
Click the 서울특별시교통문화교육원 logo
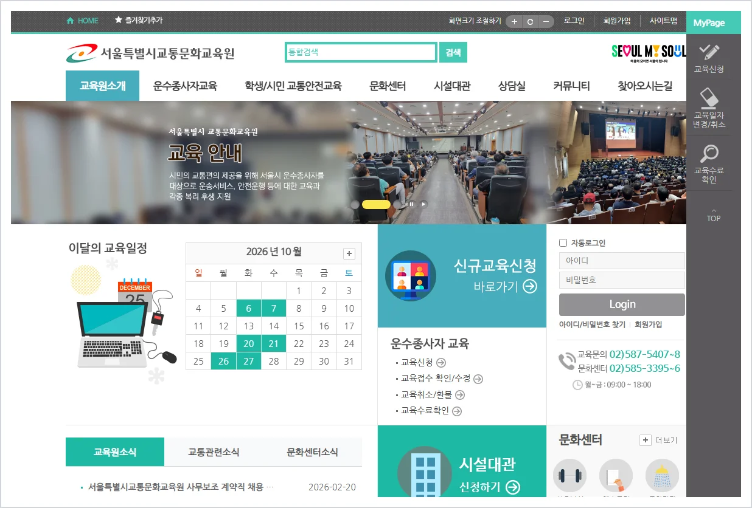[150, 53]
